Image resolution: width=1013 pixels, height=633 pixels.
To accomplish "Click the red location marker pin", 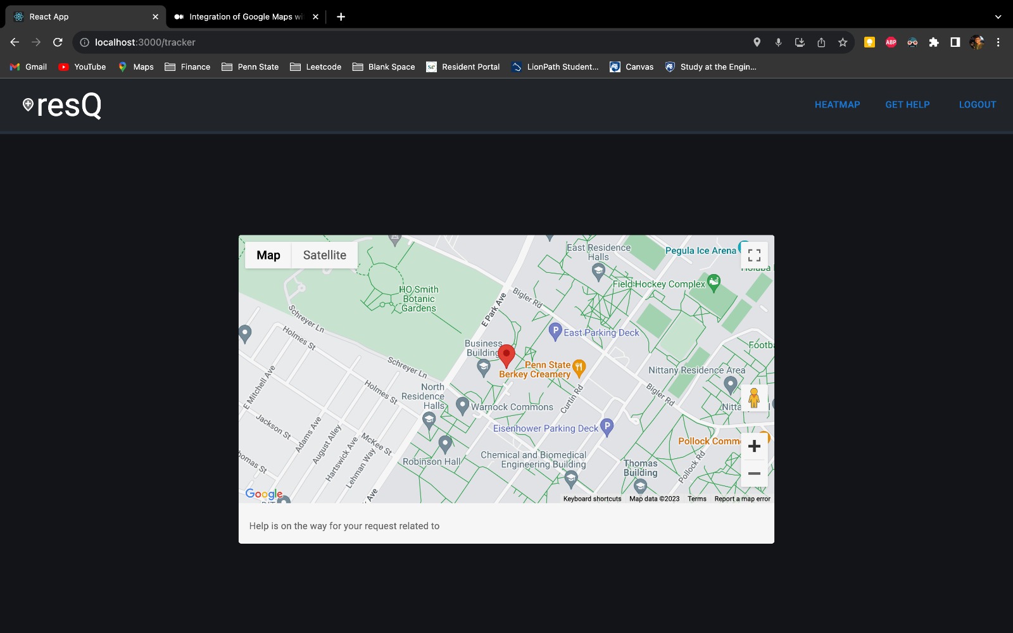I will click(x=507, y=356).
